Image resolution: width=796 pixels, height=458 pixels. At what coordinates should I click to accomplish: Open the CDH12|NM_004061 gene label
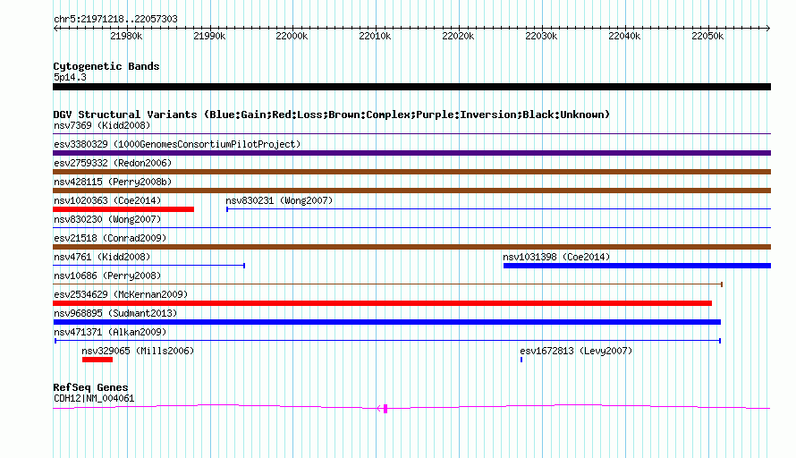(x=94, y=398)
